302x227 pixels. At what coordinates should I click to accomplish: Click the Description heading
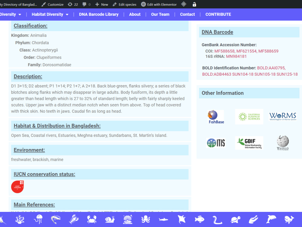coord(28,77)
